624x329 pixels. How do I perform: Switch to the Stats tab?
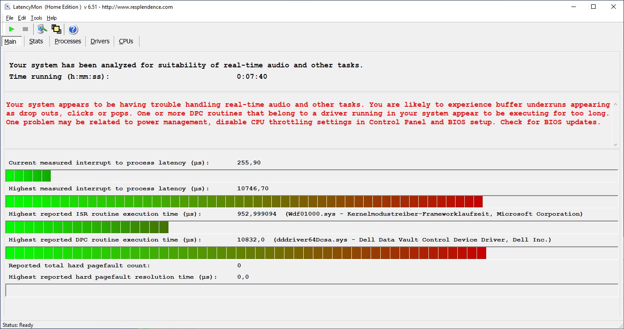(36, 41)
